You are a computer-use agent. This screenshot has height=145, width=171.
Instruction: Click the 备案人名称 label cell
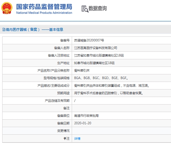(37, 48)
